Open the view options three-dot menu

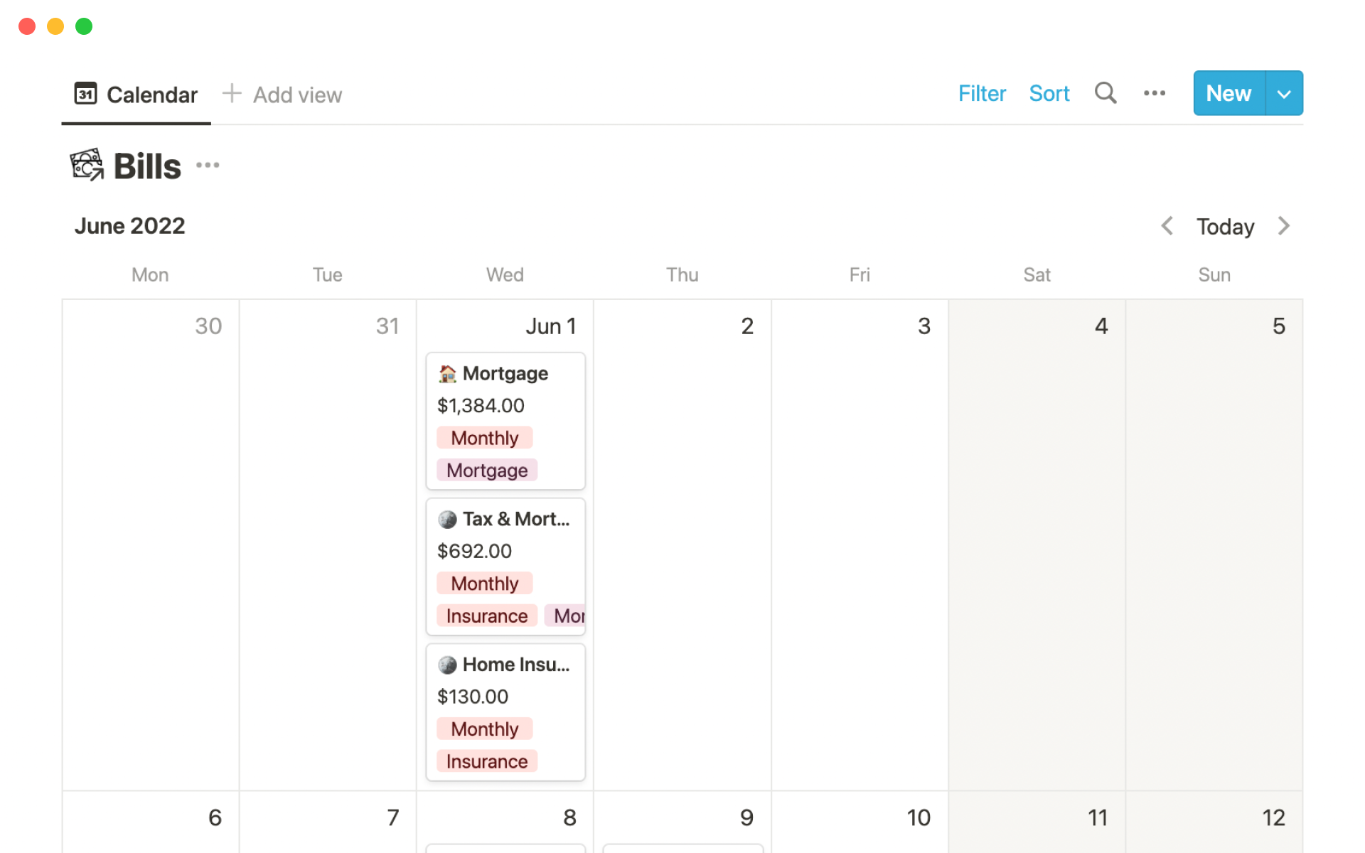pos(1154,93)
